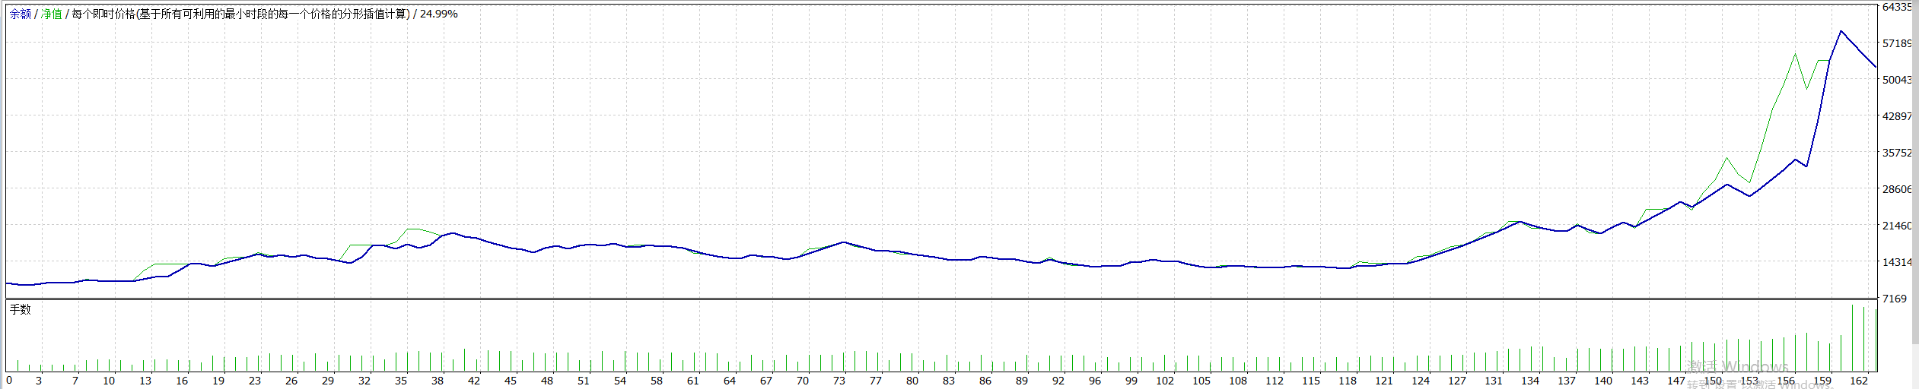The width and height of the screenshot is (1919, 389).
Task: Click x-axis trade number 143
Action: click(x=1640, y=381)
